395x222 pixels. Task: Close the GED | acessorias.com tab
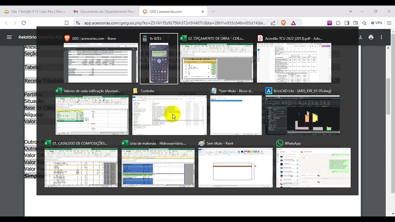click(203, 11)
